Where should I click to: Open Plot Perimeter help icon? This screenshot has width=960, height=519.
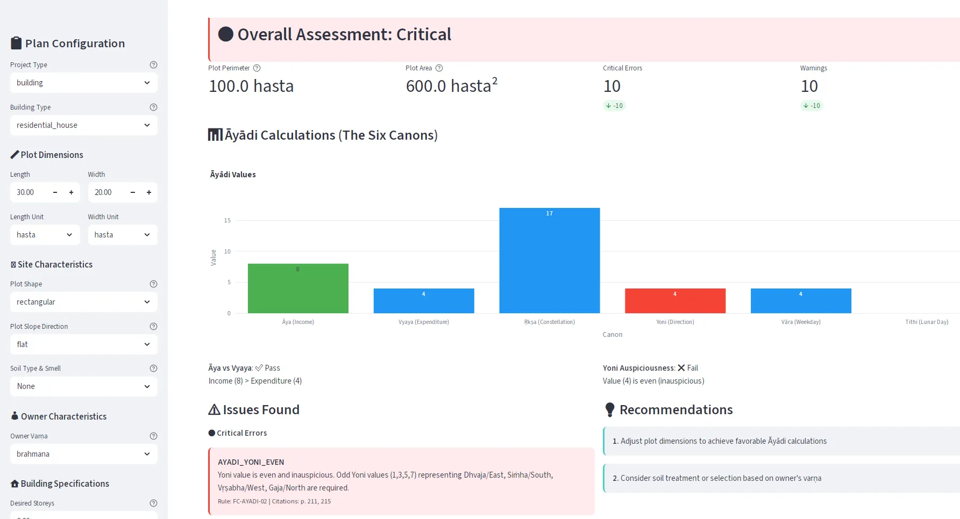(x=257, y=68)
